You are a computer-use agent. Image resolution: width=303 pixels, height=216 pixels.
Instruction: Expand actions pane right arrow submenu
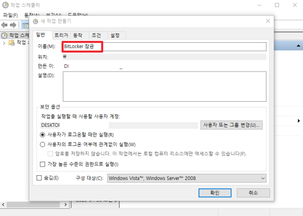click(x=299, y=121)
